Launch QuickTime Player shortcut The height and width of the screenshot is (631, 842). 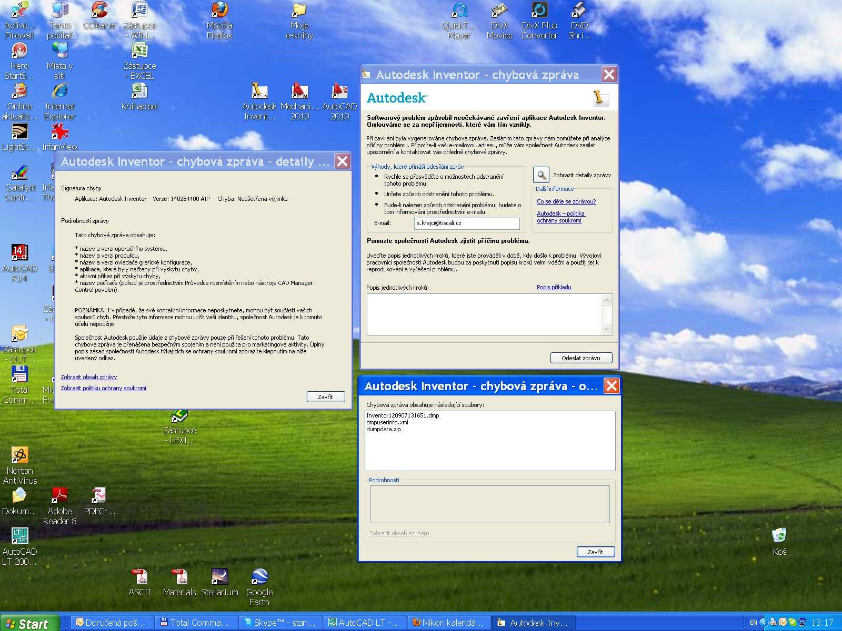(459, 20)
